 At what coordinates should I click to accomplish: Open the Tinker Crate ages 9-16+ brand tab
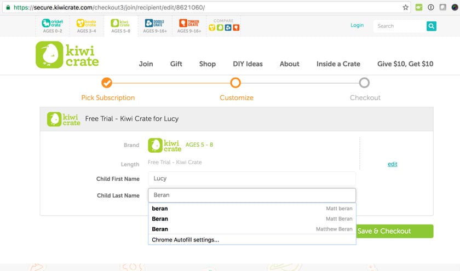(x=189, y=26)
